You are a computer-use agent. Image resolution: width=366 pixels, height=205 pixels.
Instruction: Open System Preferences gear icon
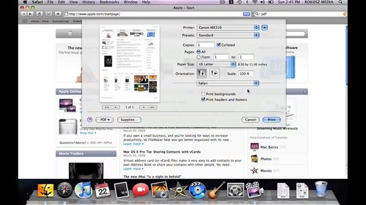tap(235, 190)
